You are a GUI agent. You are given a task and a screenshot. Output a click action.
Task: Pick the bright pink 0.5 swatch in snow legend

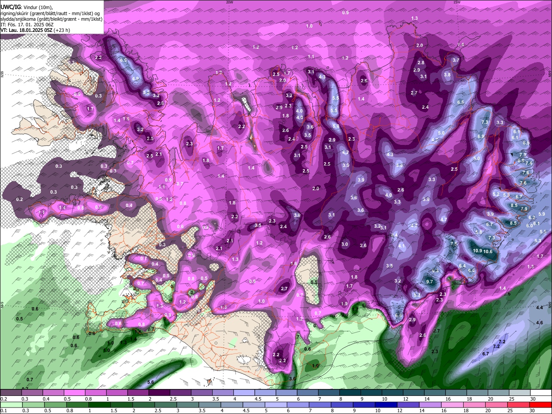click(x=74, y=393)
